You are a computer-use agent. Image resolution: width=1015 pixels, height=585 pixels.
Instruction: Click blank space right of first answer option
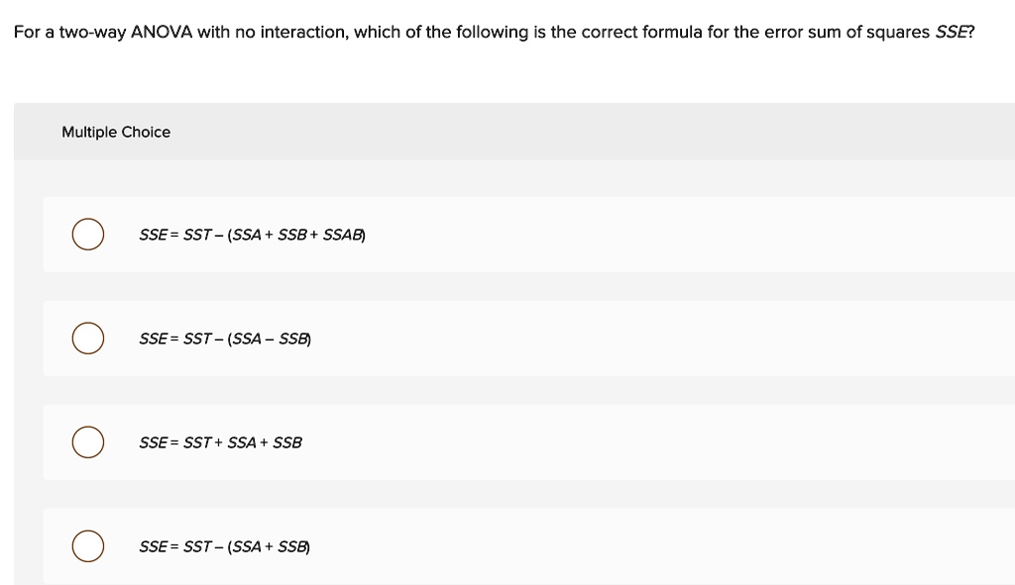pos(694,235)
